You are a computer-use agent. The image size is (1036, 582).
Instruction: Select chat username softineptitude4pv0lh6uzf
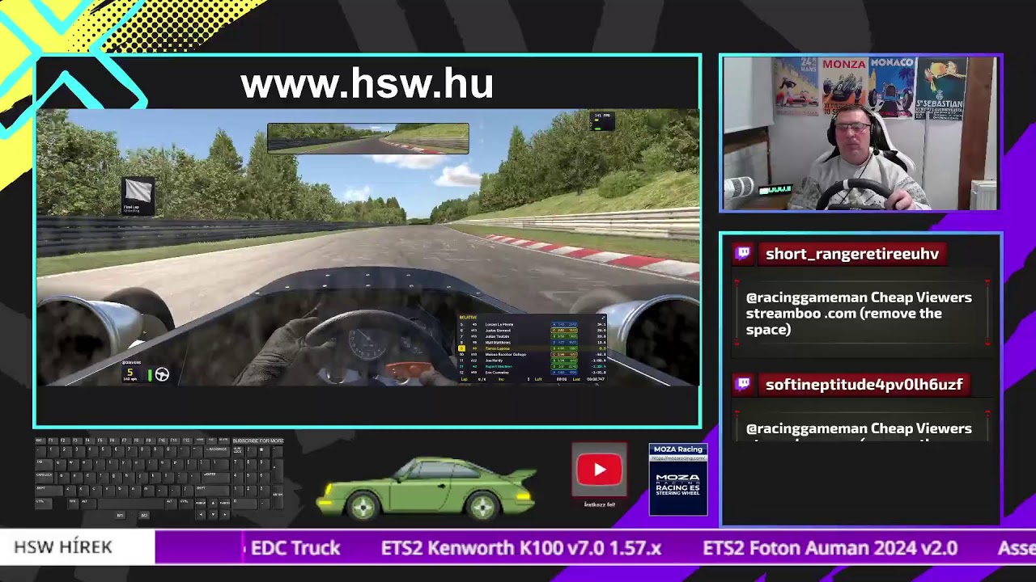click(864, 385)
